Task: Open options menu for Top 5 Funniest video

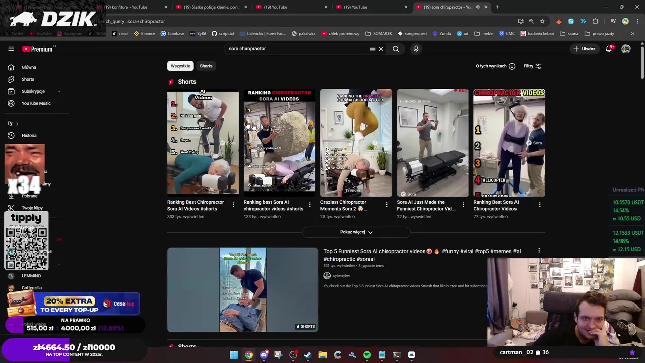Action: pyautogui.click(x=539, y=251)
